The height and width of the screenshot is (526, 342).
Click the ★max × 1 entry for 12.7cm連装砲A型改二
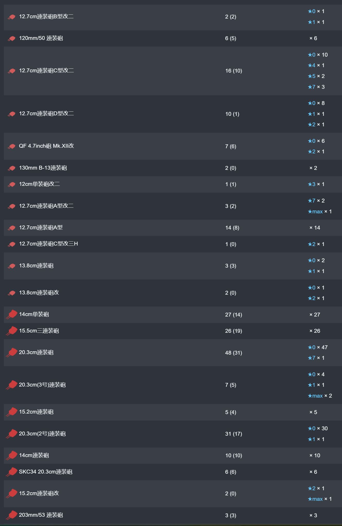320,212
